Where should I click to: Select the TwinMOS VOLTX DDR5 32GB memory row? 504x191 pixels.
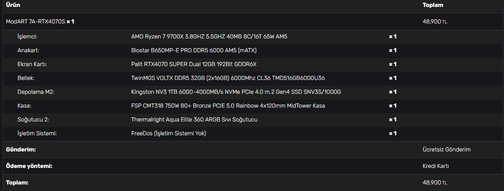point(228,78)
